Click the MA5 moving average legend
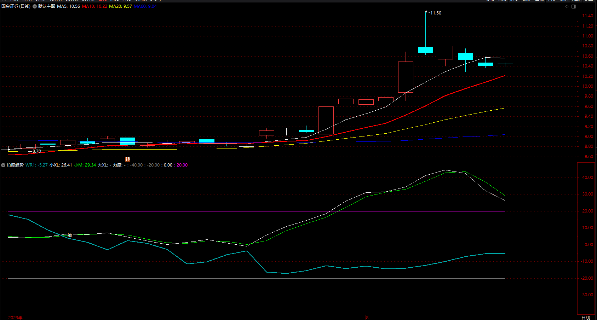This screenshot has height=320, width=597. [x=69, y=6]
